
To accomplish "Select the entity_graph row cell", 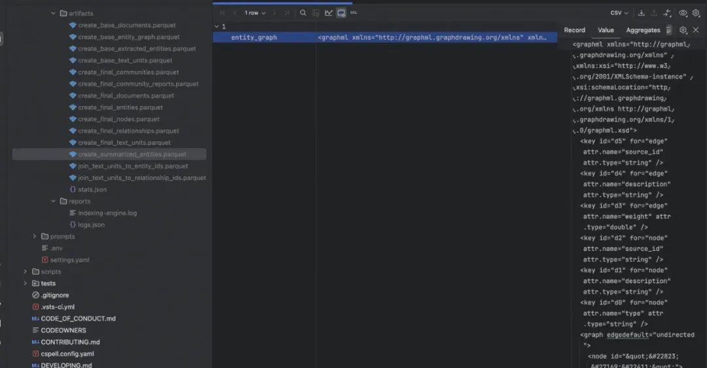I will click(x=254, y=38).
